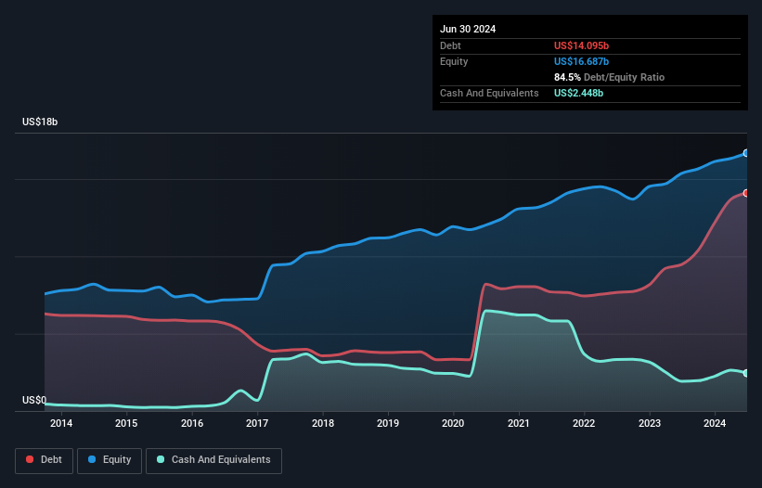Viewport: 762px width, 488px height.
Task: Select the Cash endpoint marker on chart
Action: 746,373
